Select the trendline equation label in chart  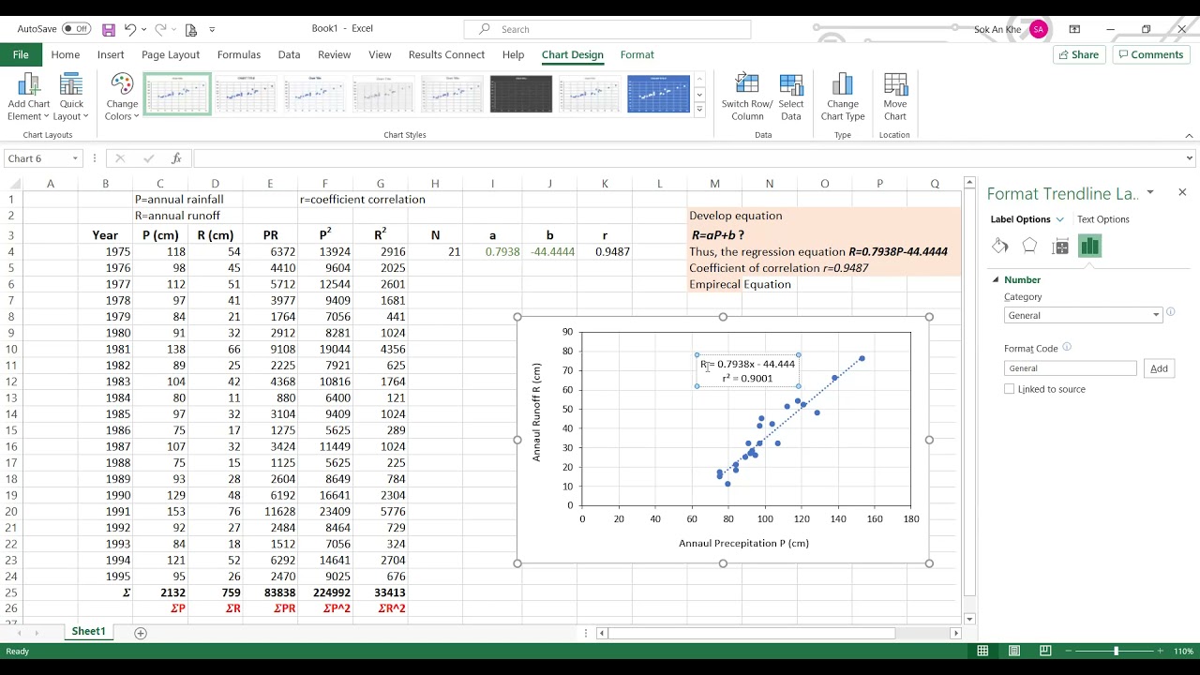click(747, 371)
